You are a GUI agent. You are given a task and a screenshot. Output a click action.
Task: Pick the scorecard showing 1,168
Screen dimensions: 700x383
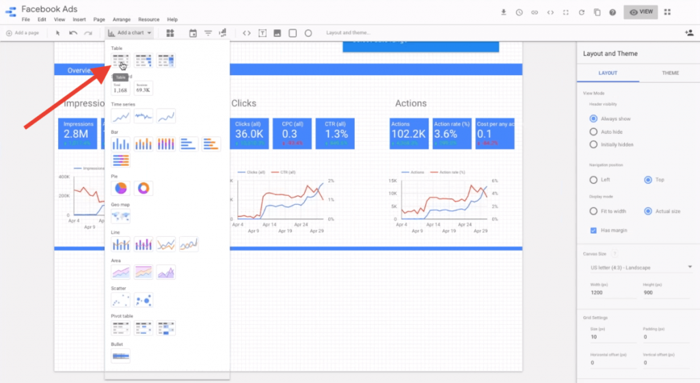[120, 88]
